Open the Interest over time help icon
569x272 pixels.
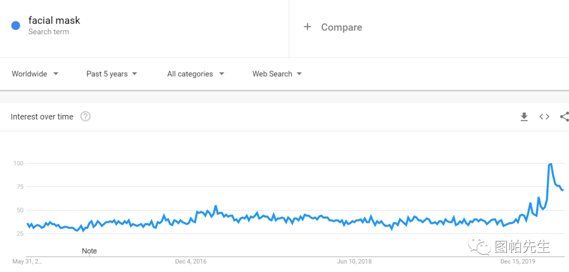(85, 116)
